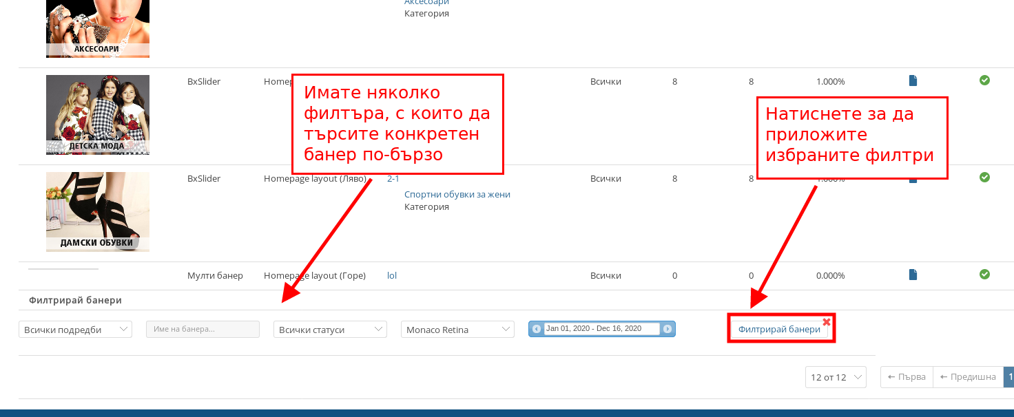Click next arrow in the date range picker
The image size is (1014, 417).
pyautogui.click(x=667, y=329)
